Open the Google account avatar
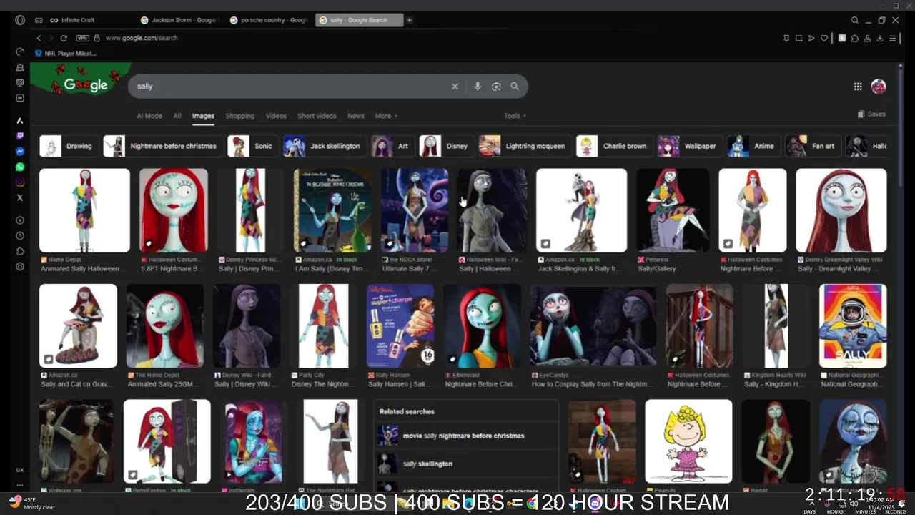The width and height of the screenshot is (915, 515). tap(879, 87)
